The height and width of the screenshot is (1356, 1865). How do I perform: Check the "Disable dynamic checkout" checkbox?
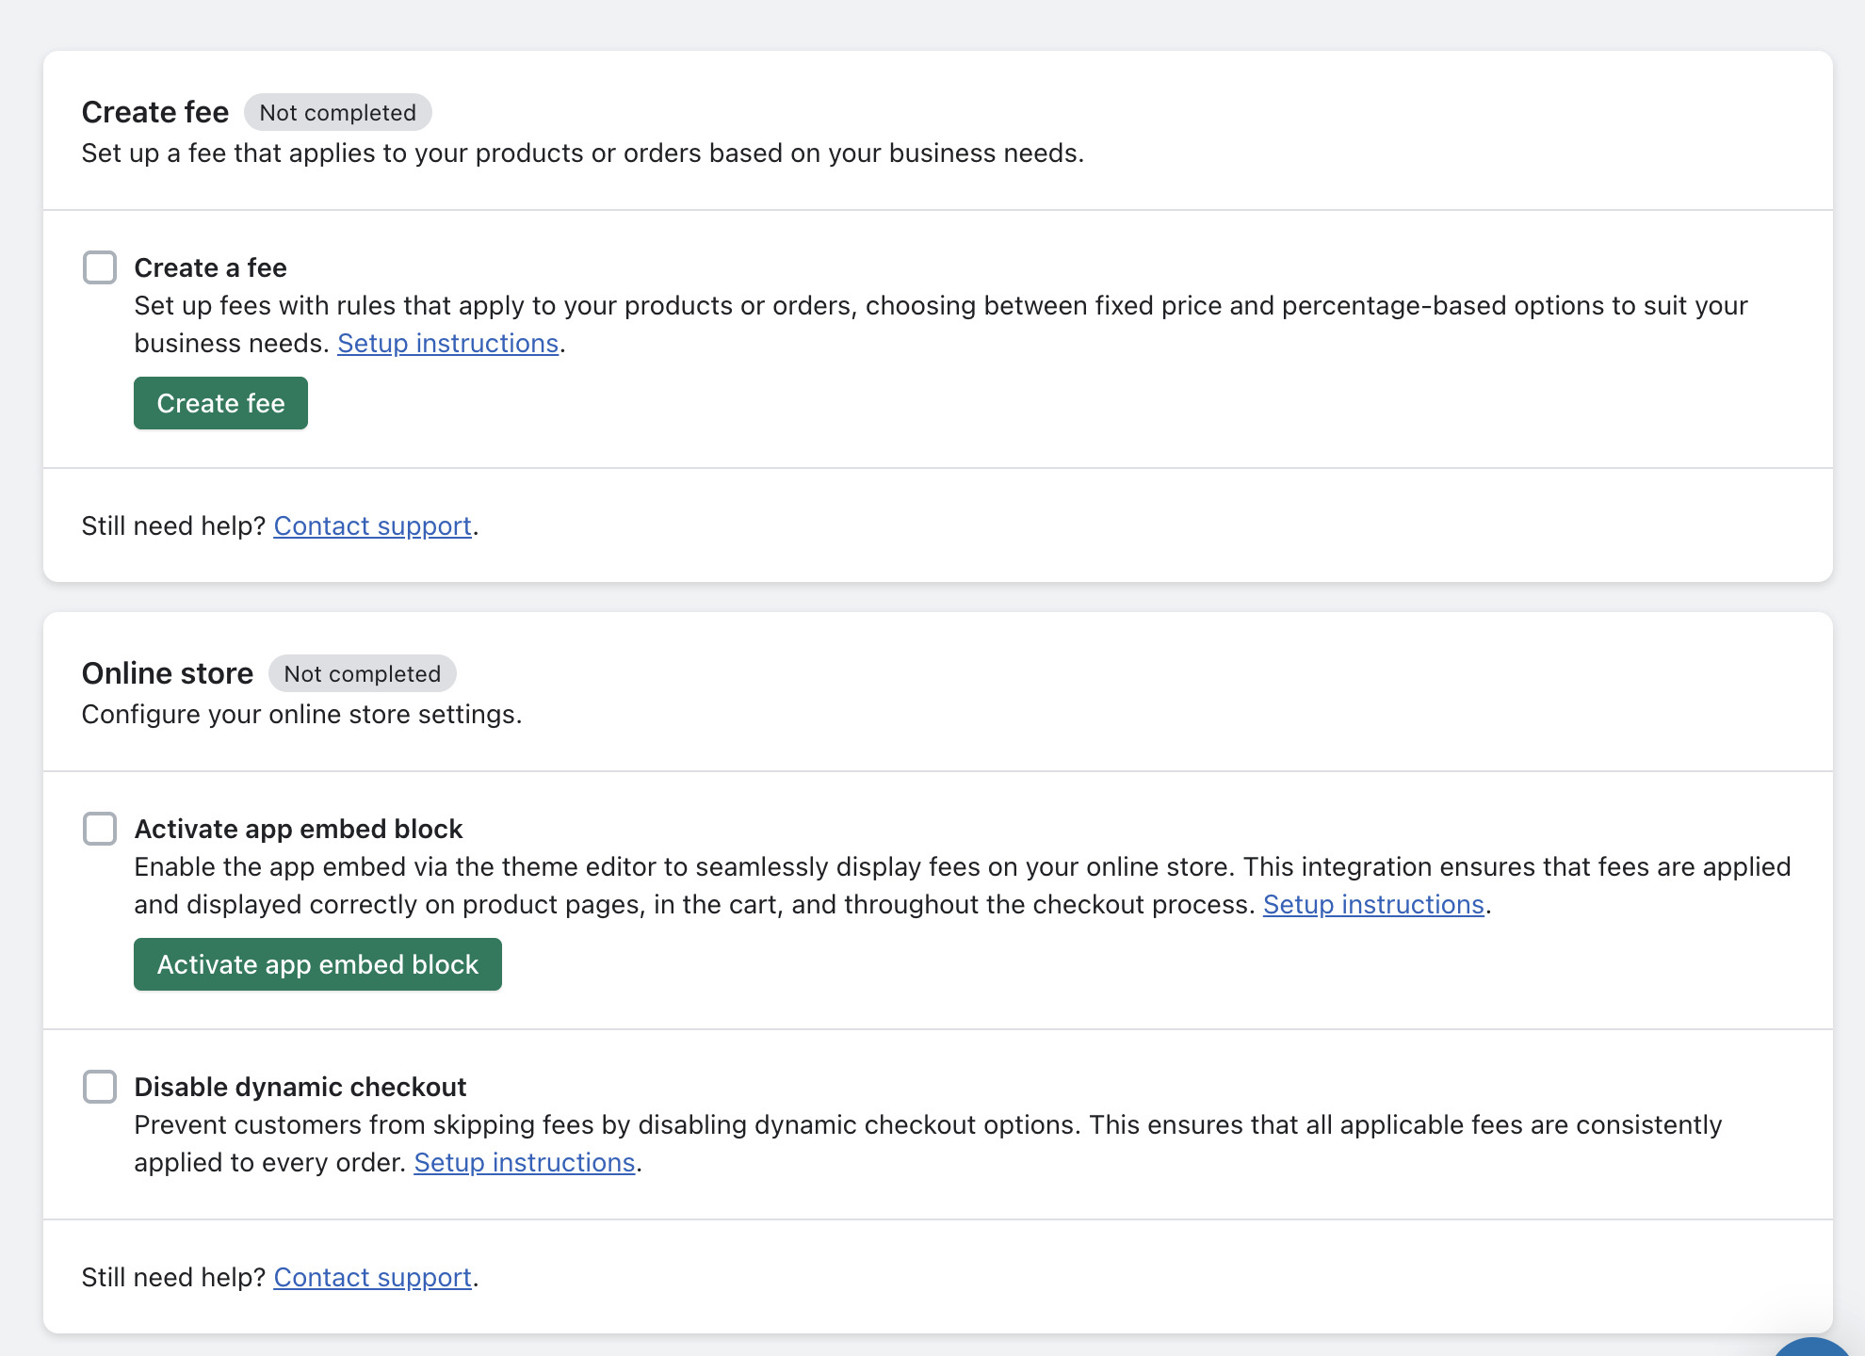coord(99,1087)
